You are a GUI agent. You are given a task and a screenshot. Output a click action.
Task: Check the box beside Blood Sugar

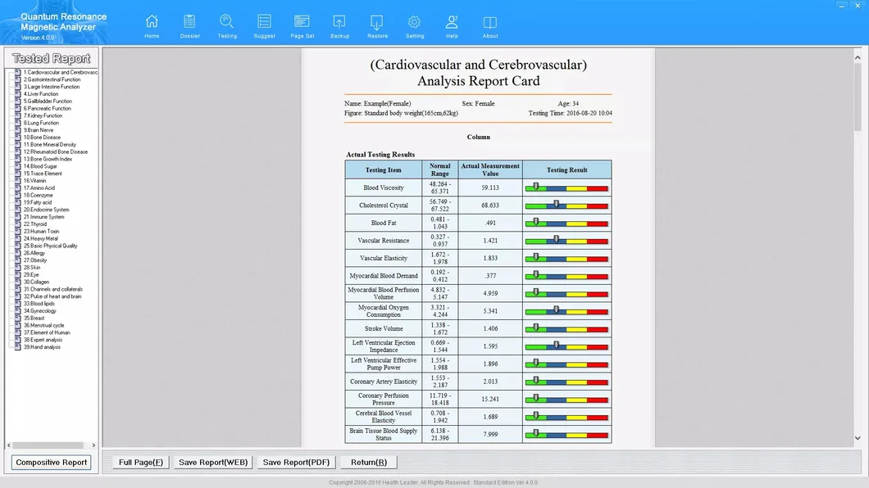[16, 165]
